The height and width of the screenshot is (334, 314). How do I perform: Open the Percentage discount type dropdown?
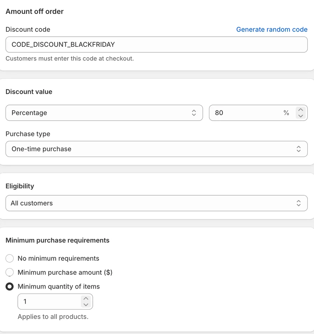pos(104,113)
